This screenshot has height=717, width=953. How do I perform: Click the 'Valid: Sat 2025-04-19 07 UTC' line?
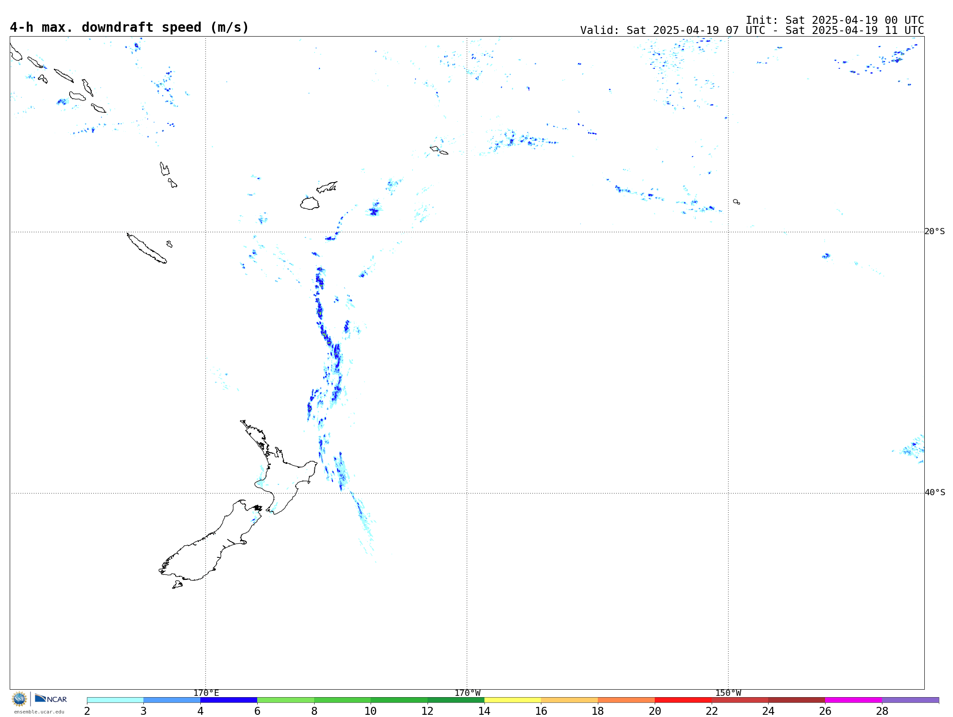(752, 30)
